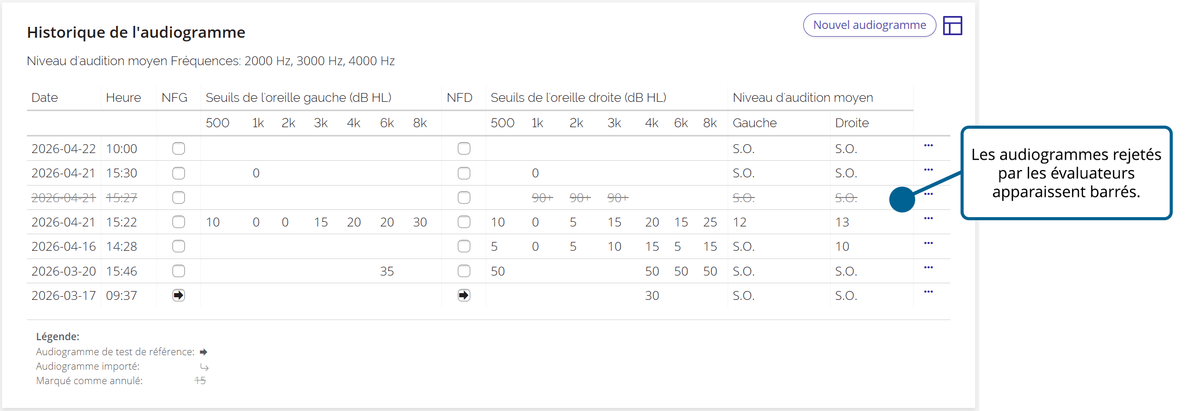Click the struck-through 15 example in the legend
The height and width of the screenshot is (411, 1199).
(200, 380)
